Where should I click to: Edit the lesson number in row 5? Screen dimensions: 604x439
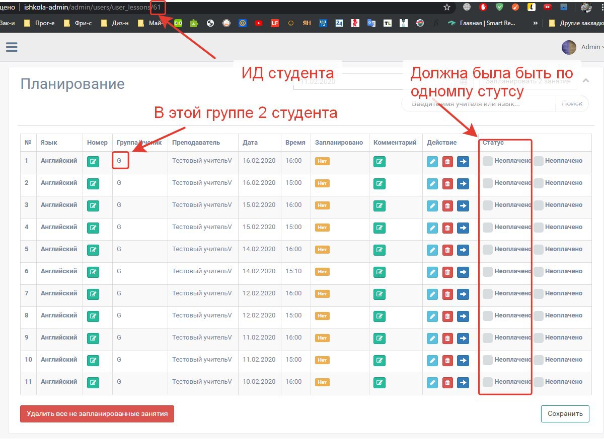tap(93, 250)
